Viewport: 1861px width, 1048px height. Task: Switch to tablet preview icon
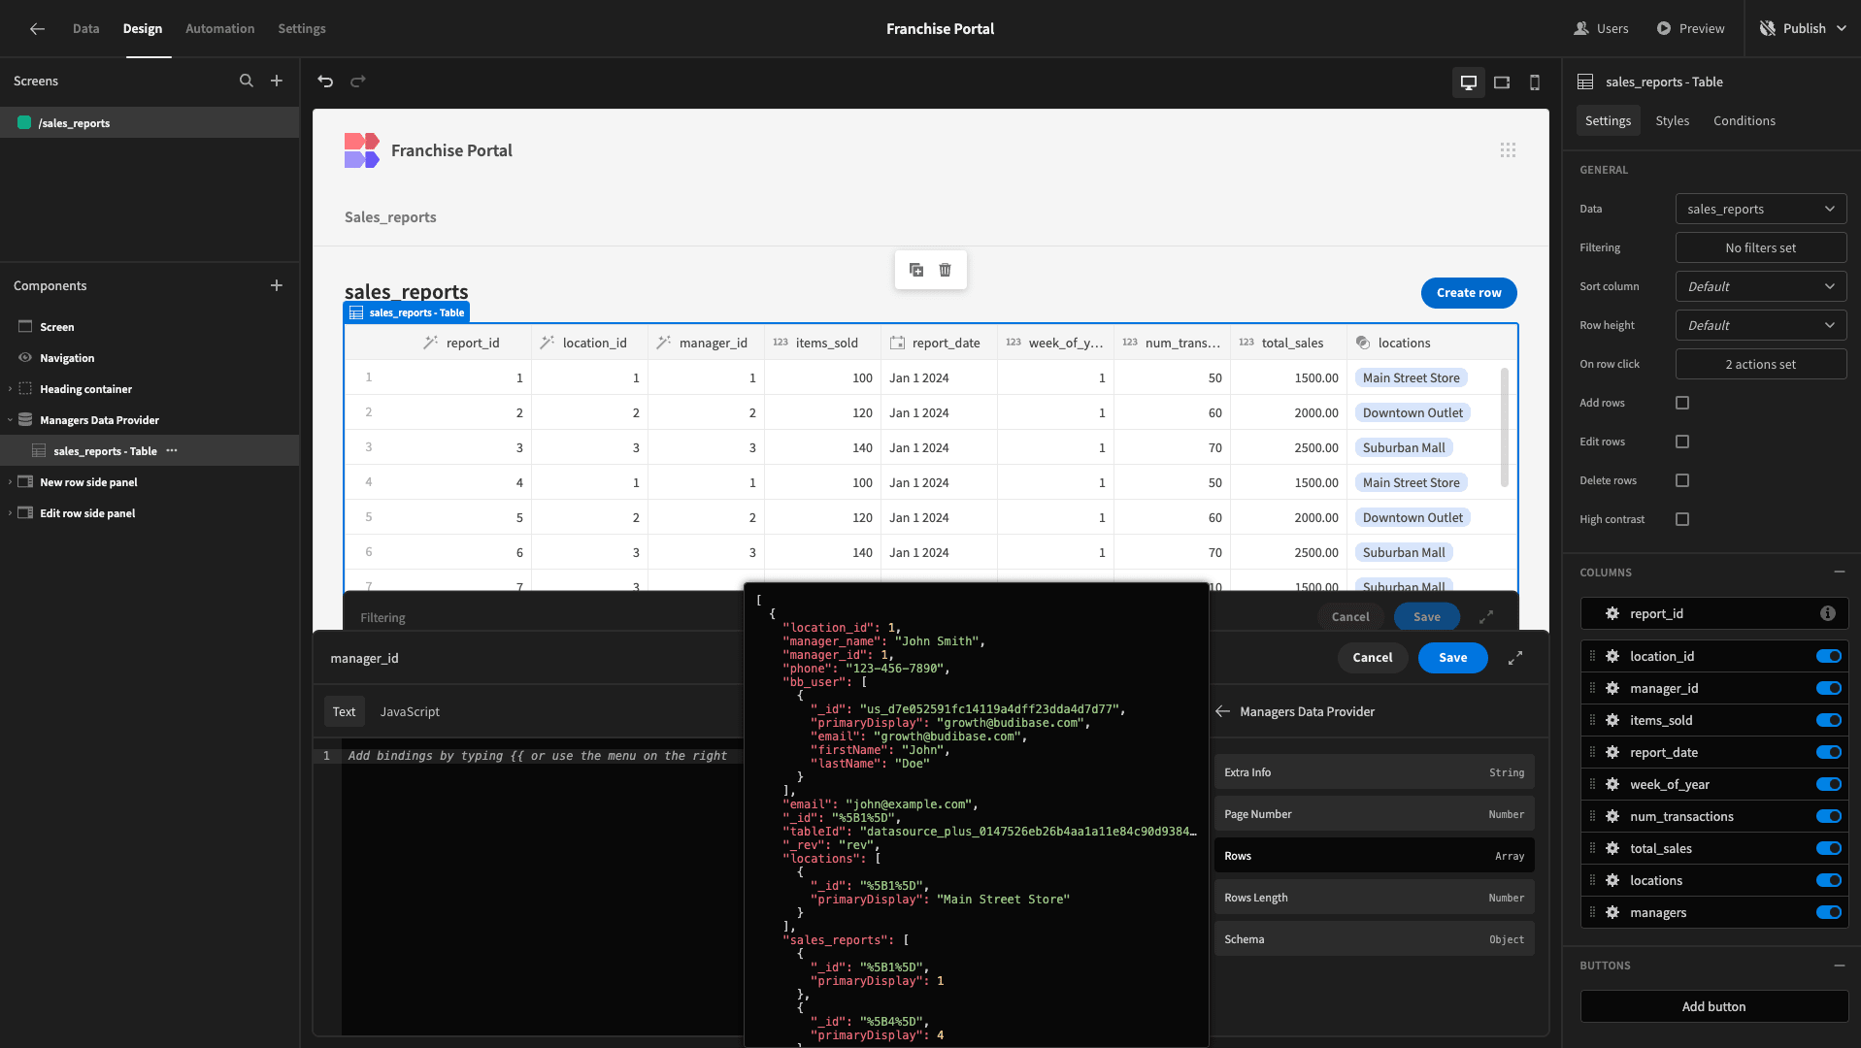click(x=1501, y=82)
